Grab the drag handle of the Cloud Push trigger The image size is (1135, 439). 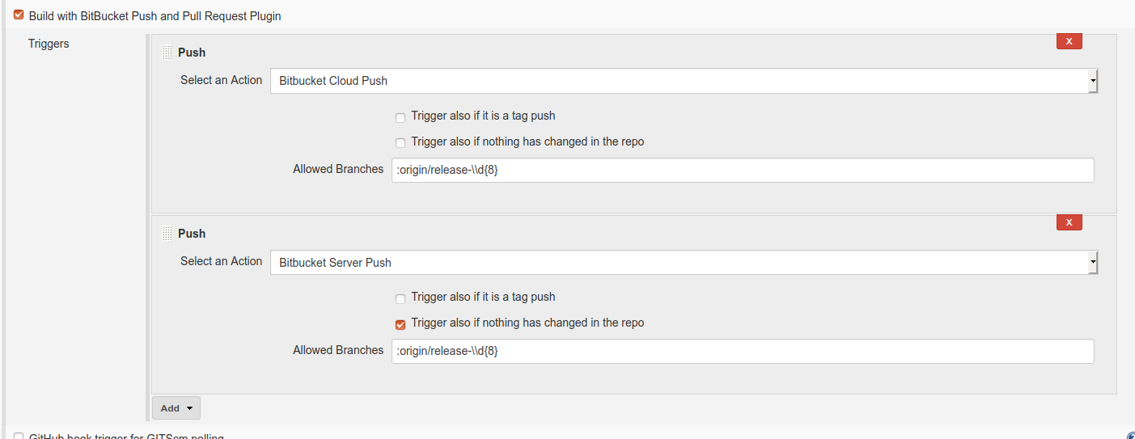167,53
